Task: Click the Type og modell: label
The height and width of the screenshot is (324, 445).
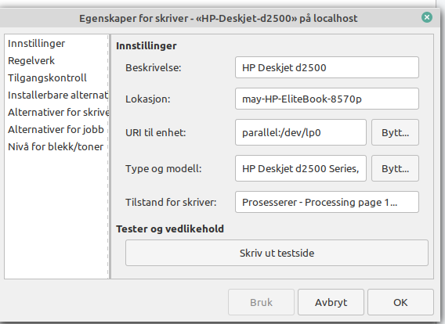Action: coord(164,169)
